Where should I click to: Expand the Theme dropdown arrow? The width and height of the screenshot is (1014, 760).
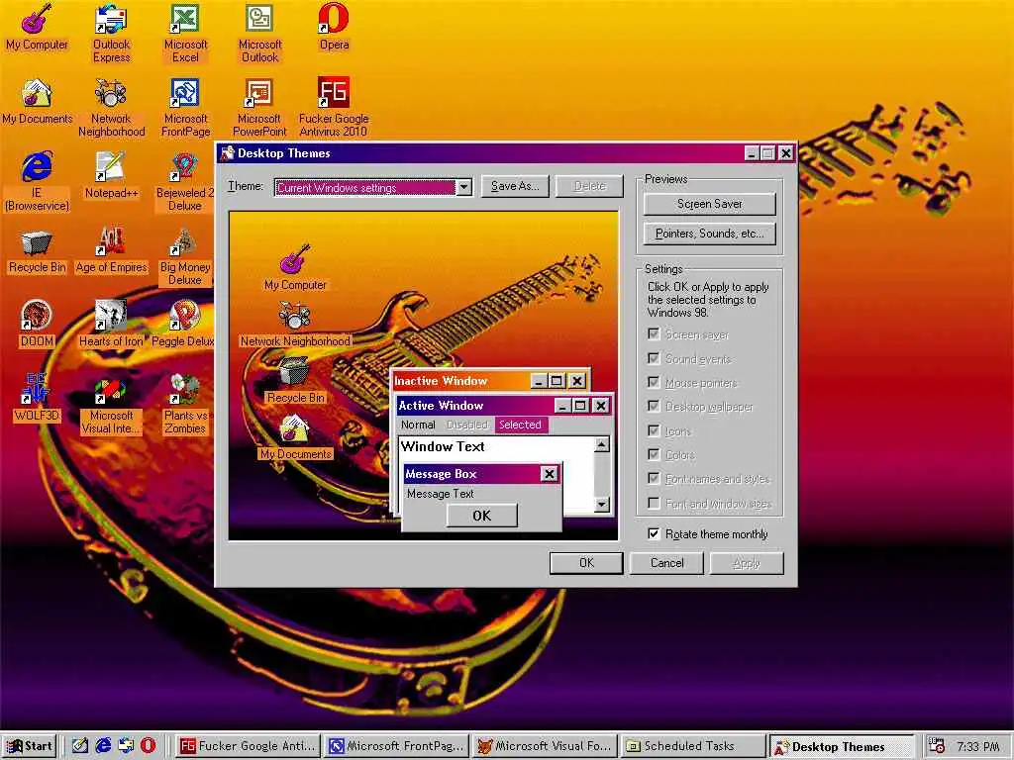coord(463,187)
